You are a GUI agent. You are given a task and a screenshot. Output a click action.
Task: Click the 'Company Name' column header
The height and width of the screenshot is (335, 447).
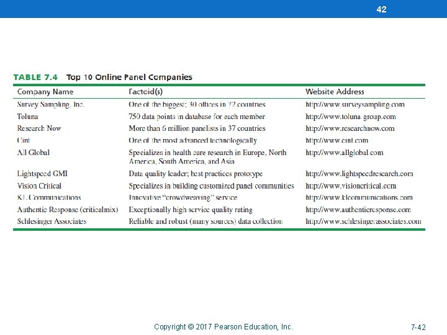(x=45, y=92)
